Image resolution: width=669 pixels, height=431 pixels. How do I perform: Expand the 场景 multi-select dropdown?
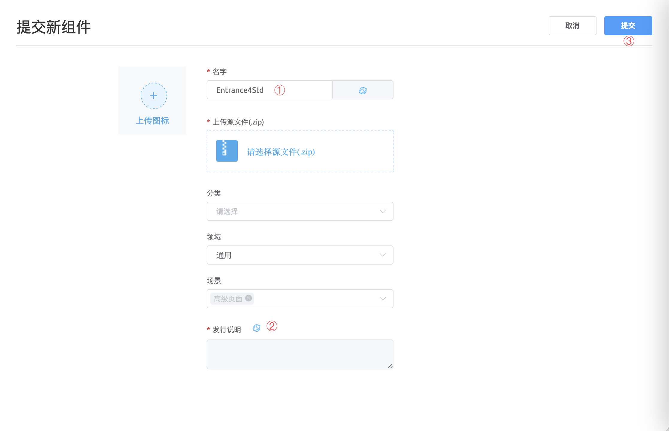click(x=300, y=299)
